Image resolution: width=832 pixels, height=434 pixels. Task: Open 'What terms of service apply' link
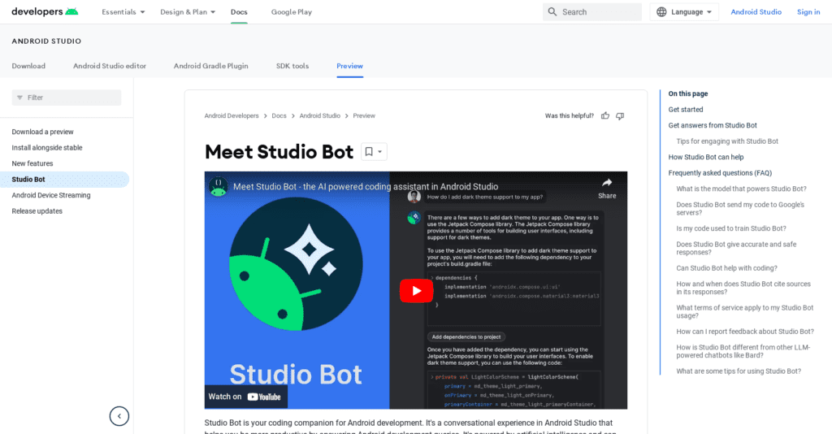(x=744, y=312)
